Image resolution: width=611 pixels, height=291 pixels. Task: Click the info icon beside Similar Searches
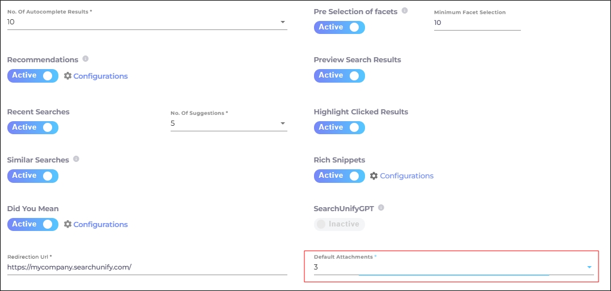(x=76, y=159)
